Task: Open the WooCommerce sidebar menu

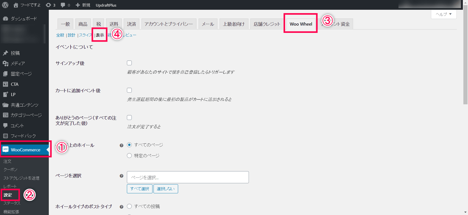Action: point(24,150)
